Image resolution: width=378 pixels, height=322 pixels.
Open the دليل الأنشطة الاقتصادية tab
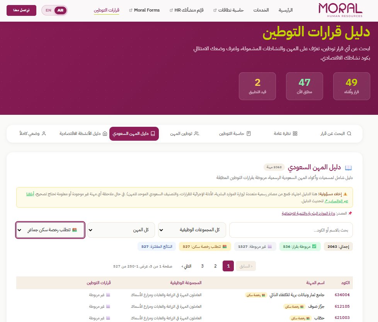[x=83, y=133]
